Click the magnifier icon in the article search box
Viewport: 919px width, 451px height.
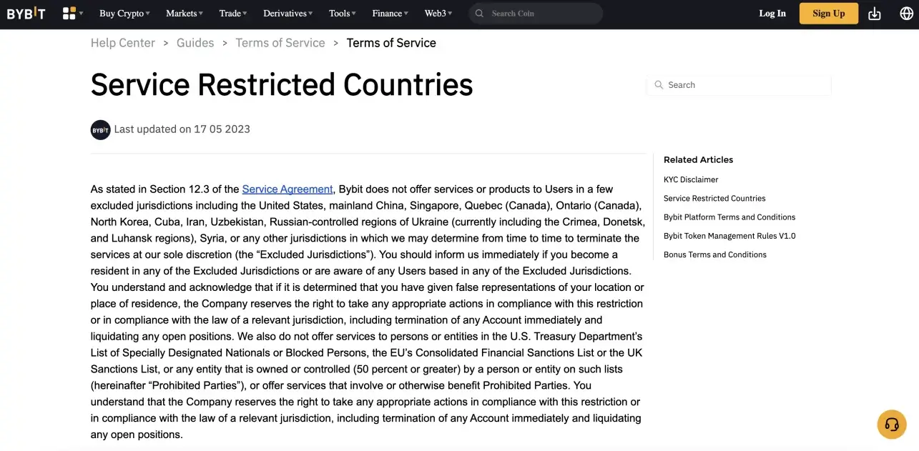659,84
